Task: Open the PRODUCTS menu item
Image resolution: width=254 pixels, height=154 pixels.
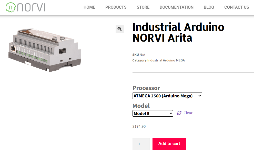Action: point(116,7)
